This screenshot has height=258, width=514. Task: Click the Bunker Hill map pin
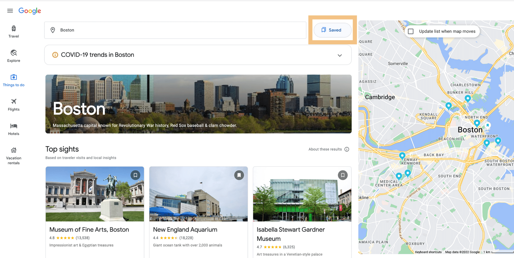[468, 98]
